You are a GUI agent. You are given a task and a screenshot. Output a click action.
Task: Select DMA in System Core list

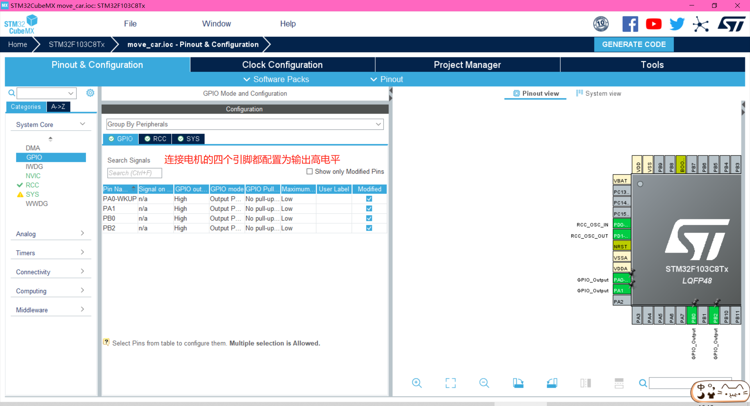click(x=33, y=148)
